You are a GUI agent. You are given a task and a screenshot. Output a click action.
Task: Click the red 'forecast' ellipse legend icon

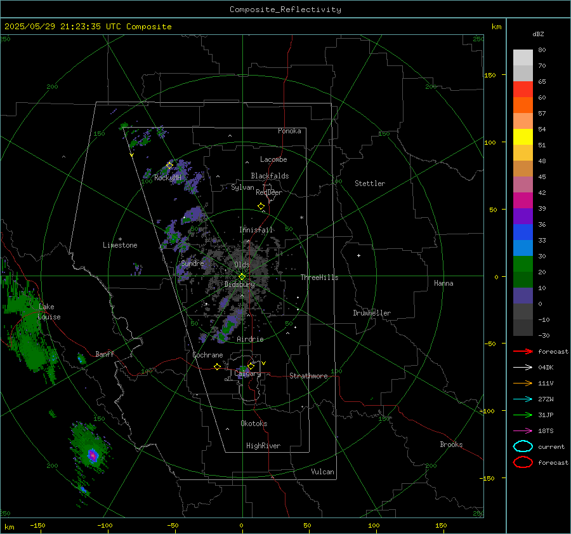tap(523, 462)
